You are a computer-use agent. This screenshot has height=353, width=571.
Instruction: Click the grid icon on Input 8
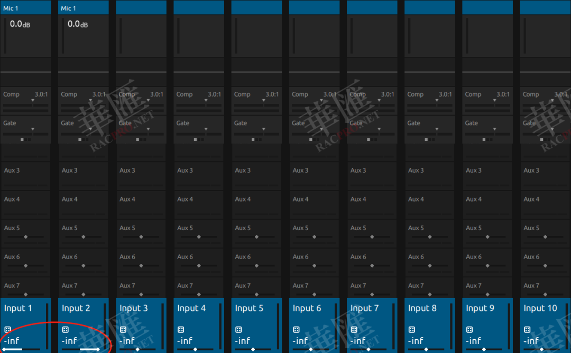point(411,329)
